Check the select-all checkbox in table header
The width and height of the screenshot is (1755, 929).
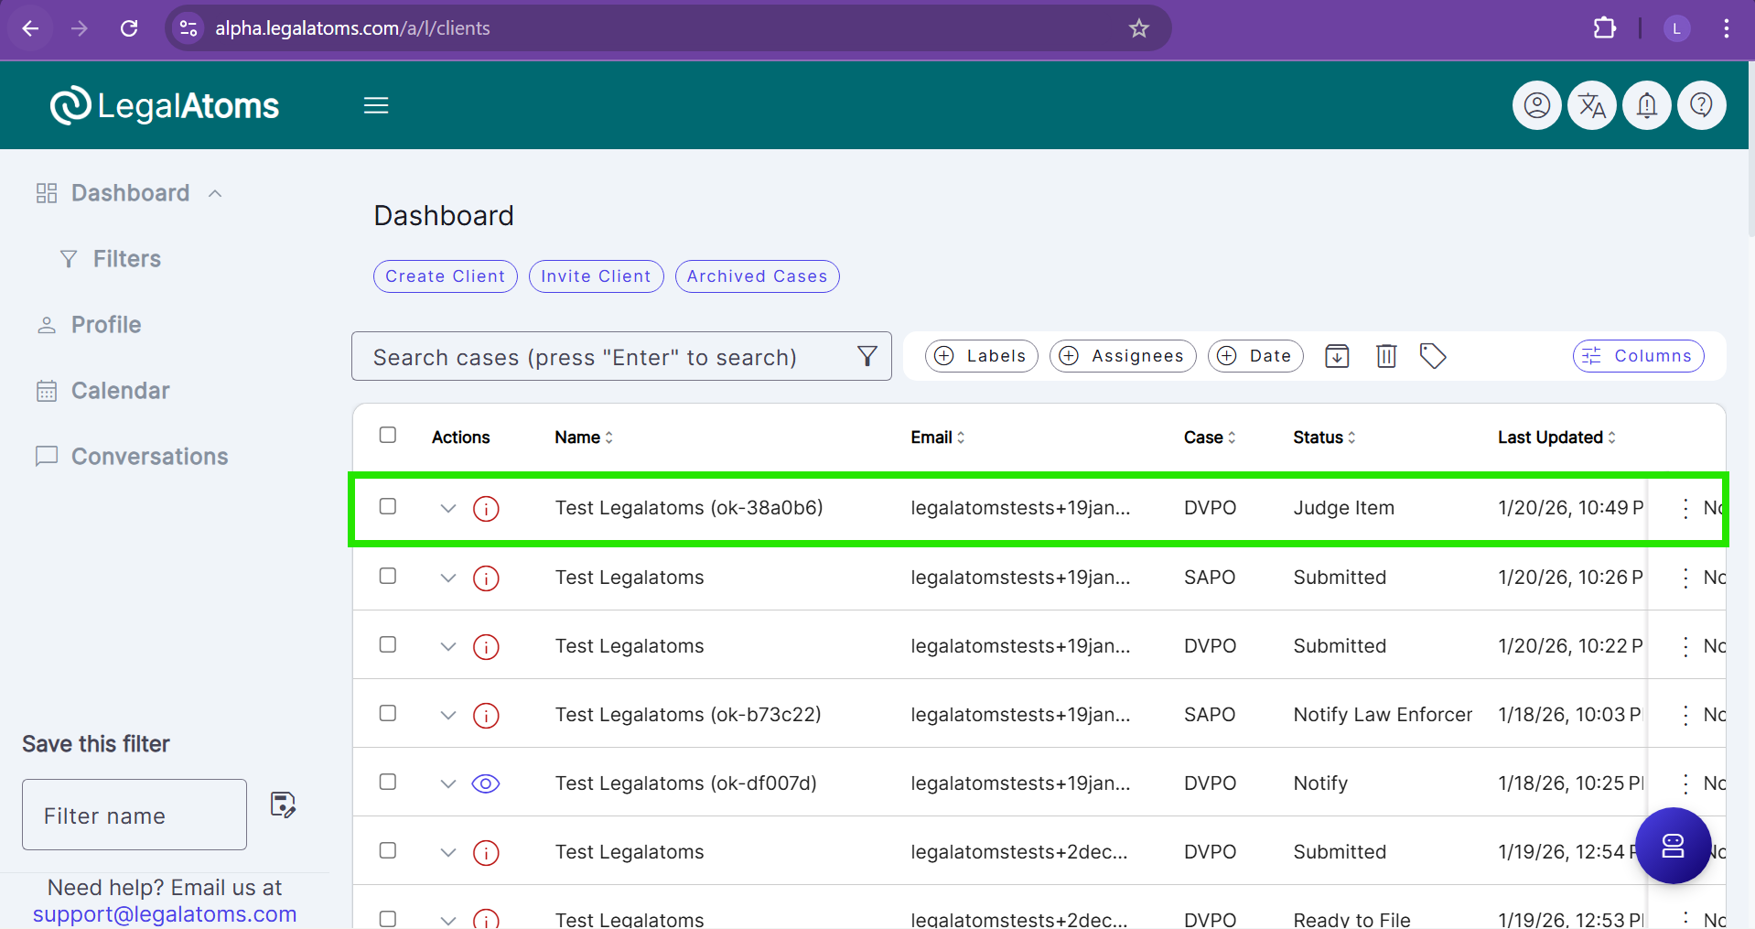tap(388, 435)
